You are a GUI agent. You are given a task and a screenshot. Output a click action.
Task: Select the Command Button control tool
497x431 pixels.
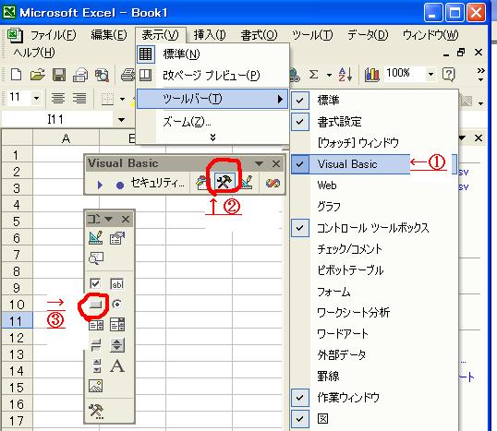pyautogui.click(x=95, y=305)
